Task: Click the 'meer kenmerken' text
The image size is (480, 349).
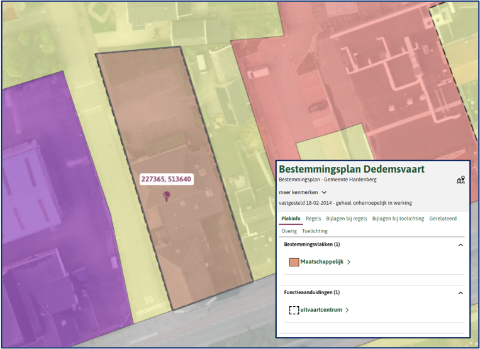Action: pos(298,192)
